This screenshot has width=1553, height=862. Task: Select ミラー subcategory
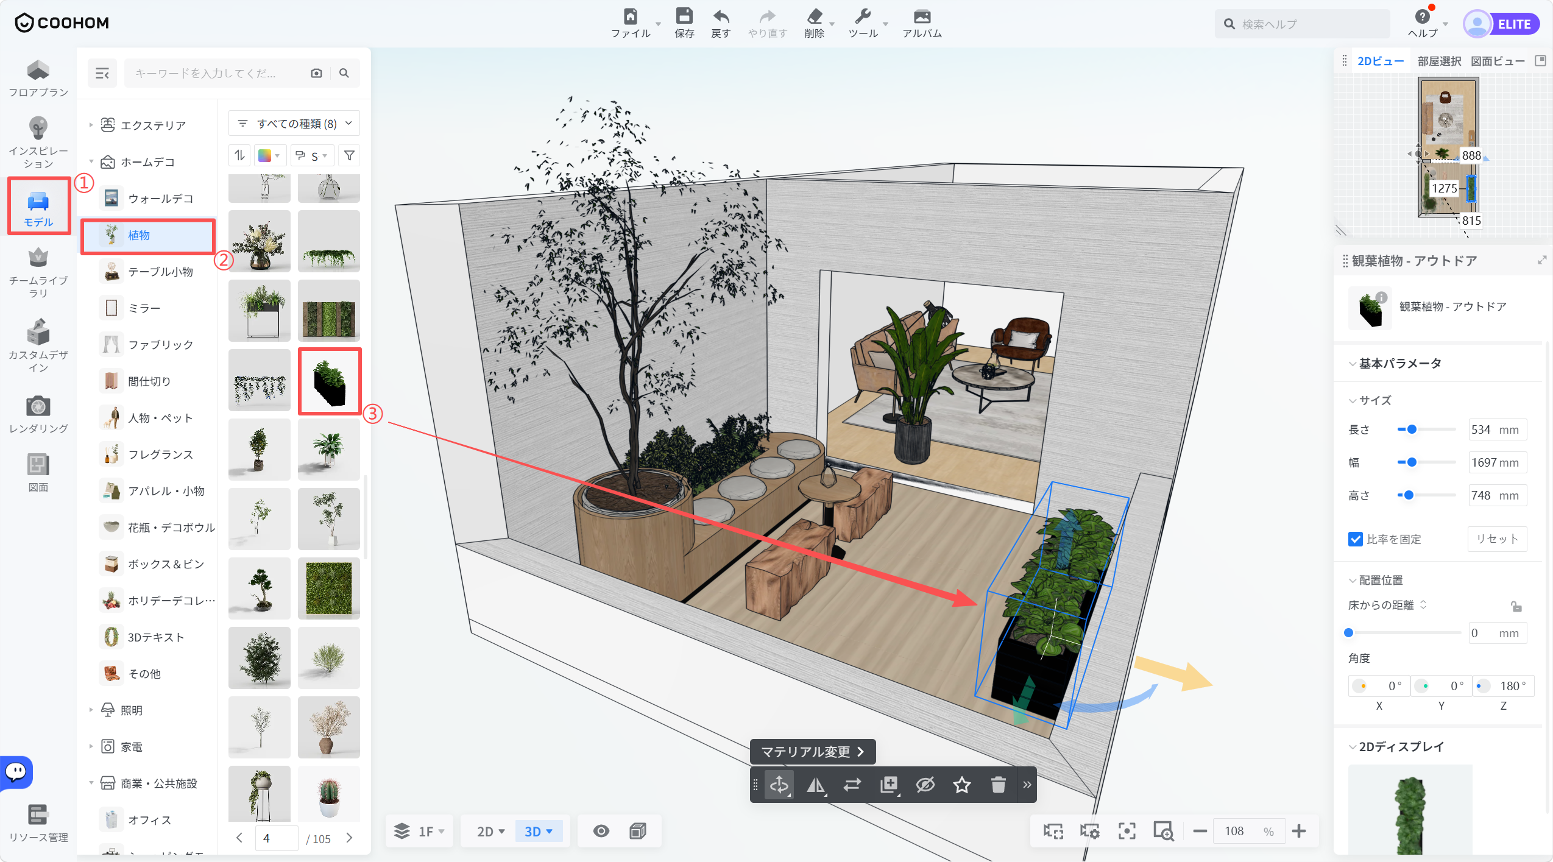coord(147,308)
